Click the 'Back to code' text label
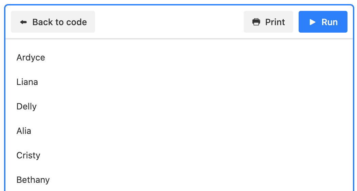357x191 pixels. [x=60, y=22]
